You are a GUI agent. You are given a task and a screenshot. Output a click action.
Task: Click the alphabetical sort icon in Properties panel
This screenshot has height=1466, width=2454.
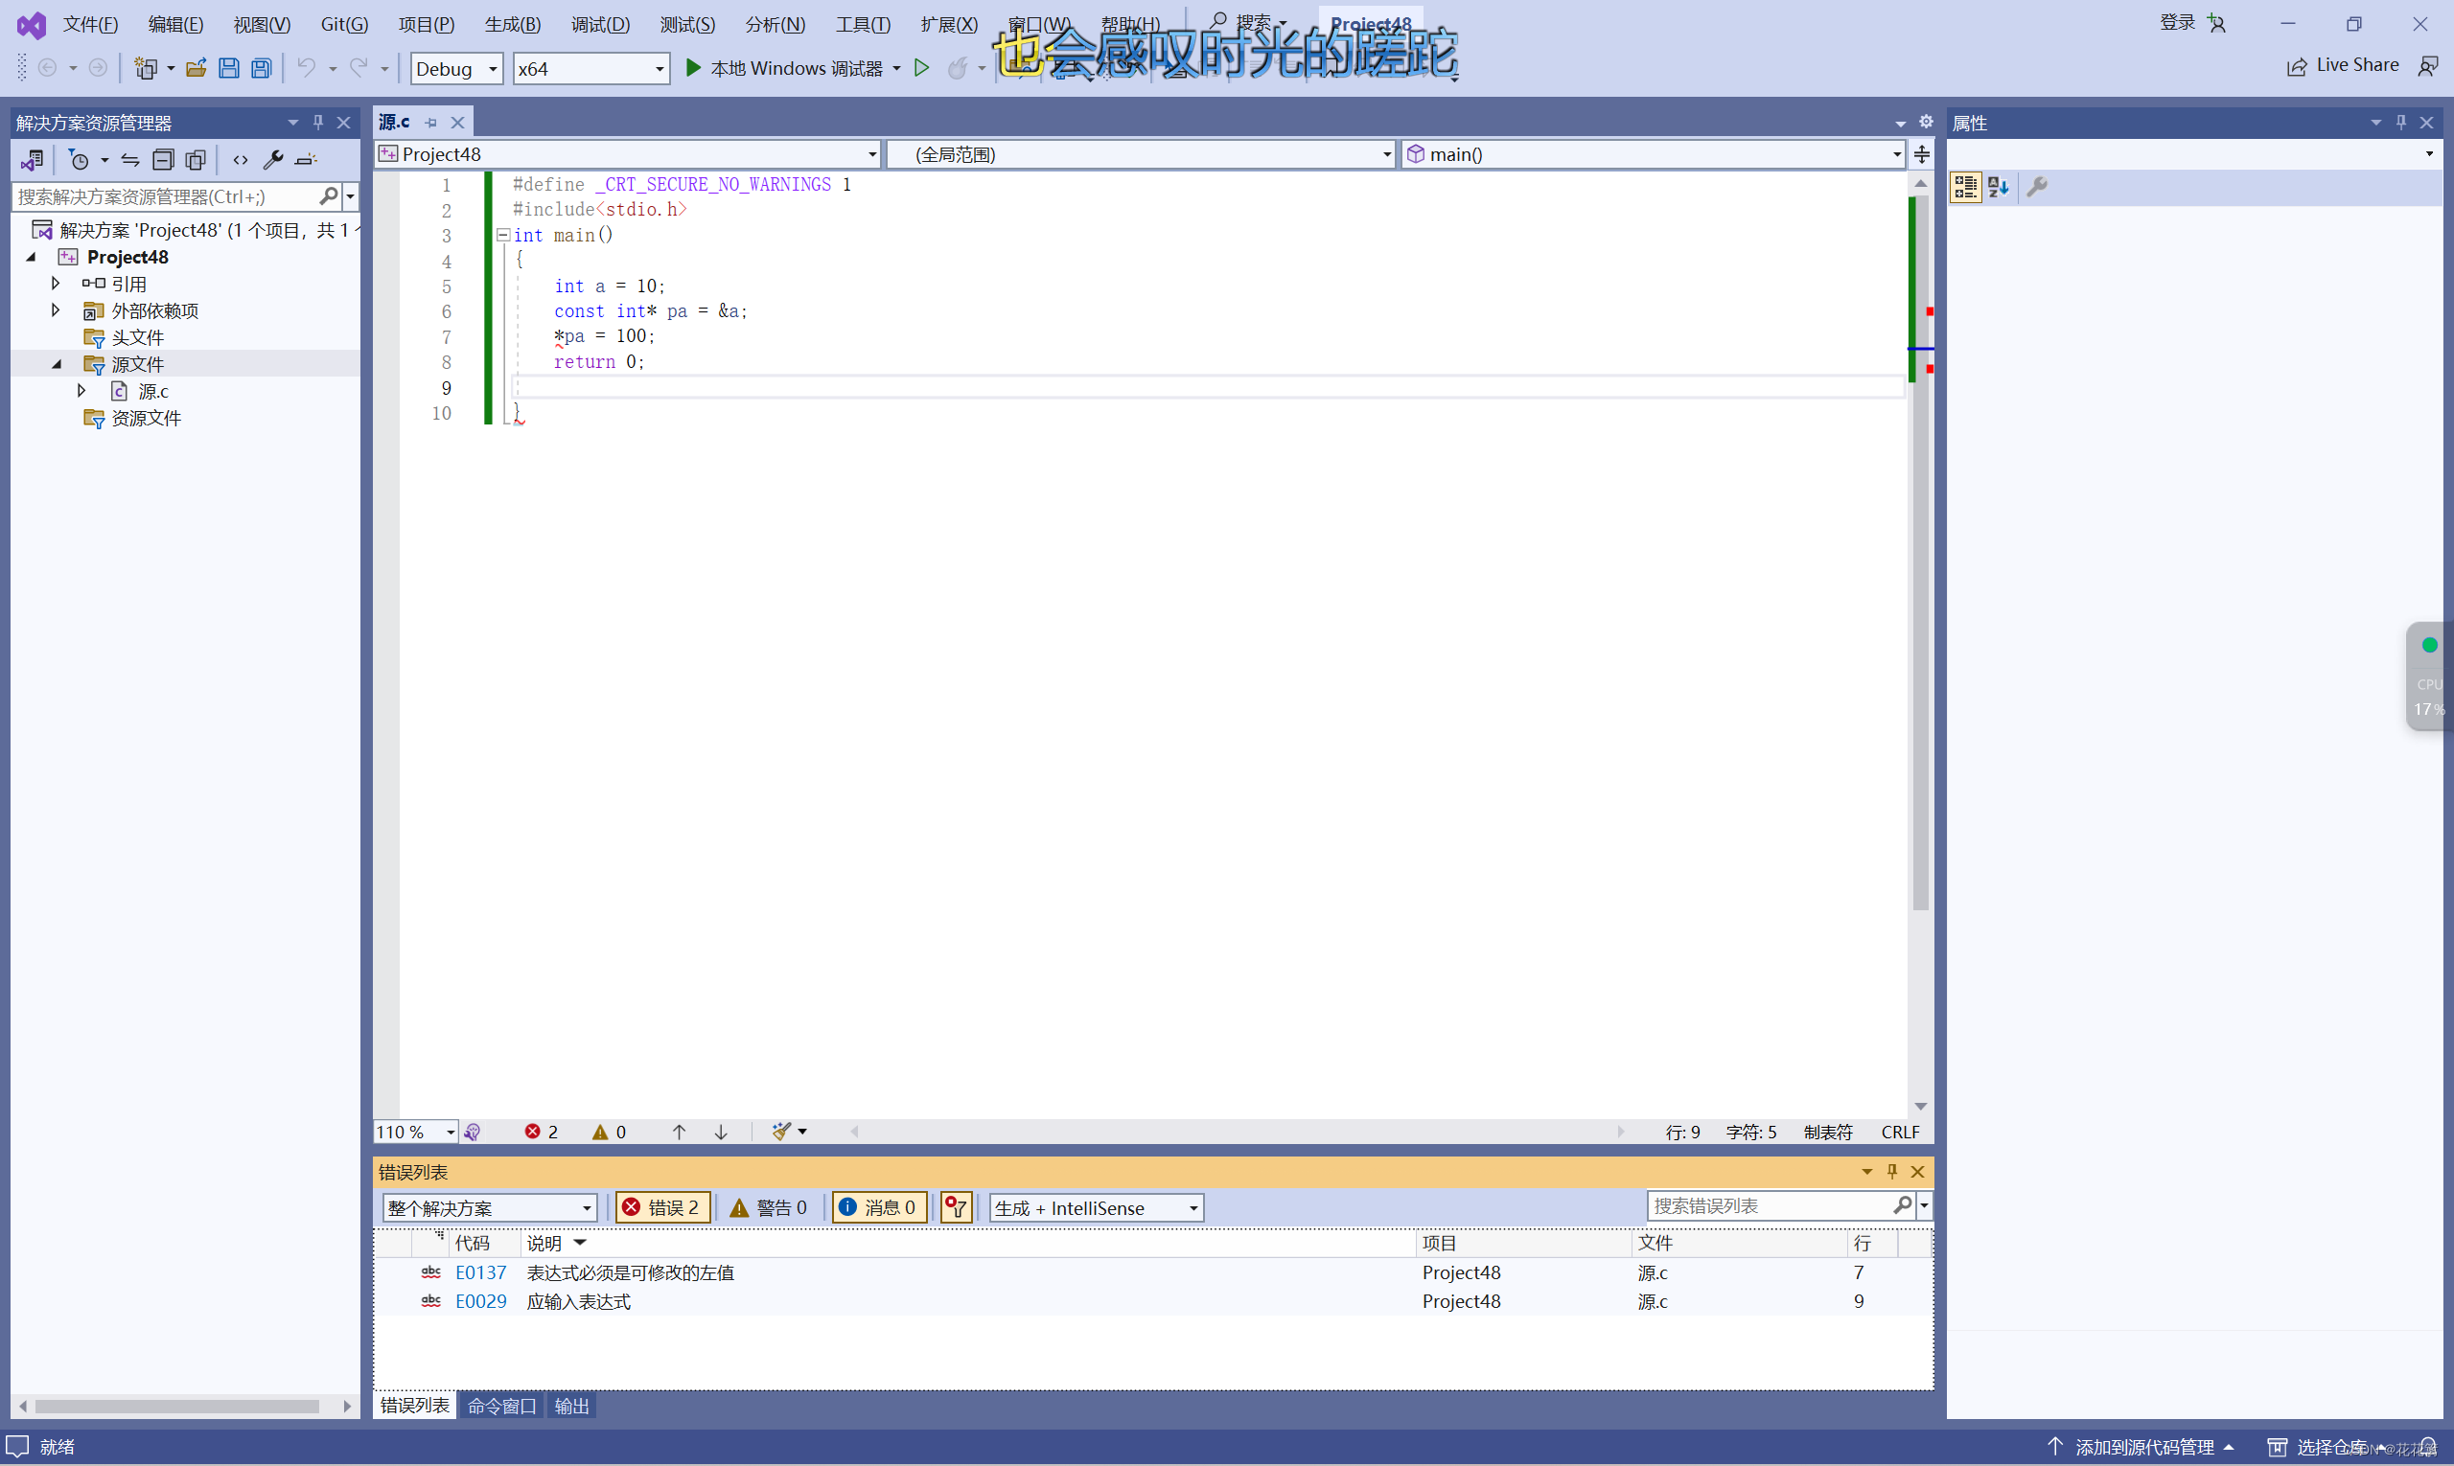[1999, 187]
